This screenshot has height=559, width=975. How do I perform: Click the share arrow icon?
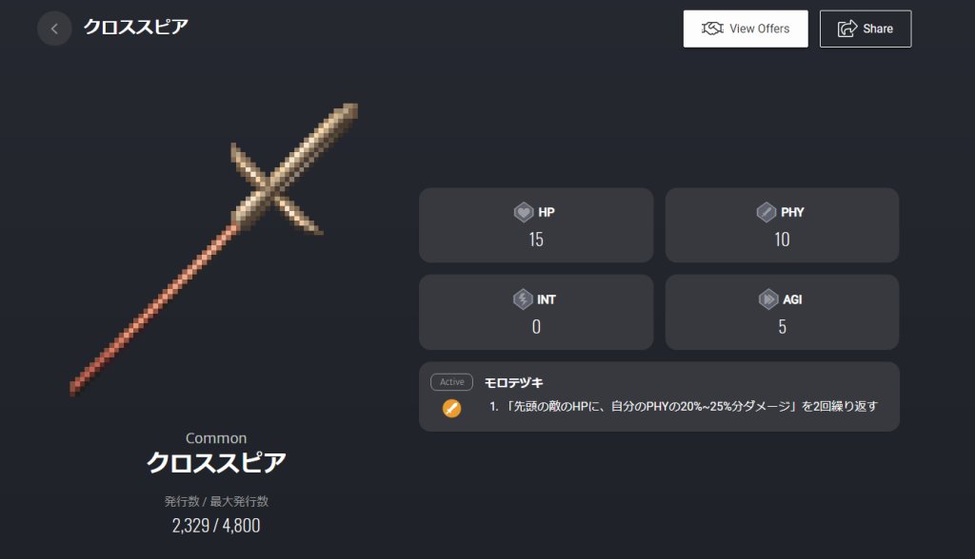(x=846, y=29)
